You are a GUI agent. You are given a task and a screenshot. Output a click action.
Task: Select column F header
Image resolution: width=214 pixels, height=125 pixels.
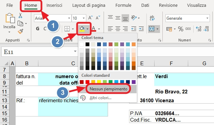[x=171, y=63]
